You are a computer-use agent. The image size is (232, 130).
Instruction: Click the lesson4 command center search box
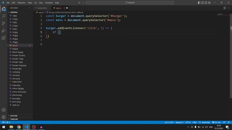[x=130, y=3]
